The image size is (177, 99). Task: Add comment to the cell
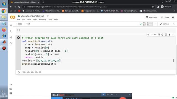coord(159,35)
